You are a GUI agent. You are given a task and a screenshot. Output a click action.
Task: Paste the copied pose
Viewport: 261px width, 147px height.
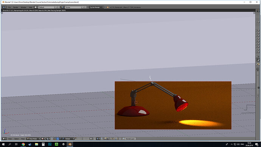(113, 139)
